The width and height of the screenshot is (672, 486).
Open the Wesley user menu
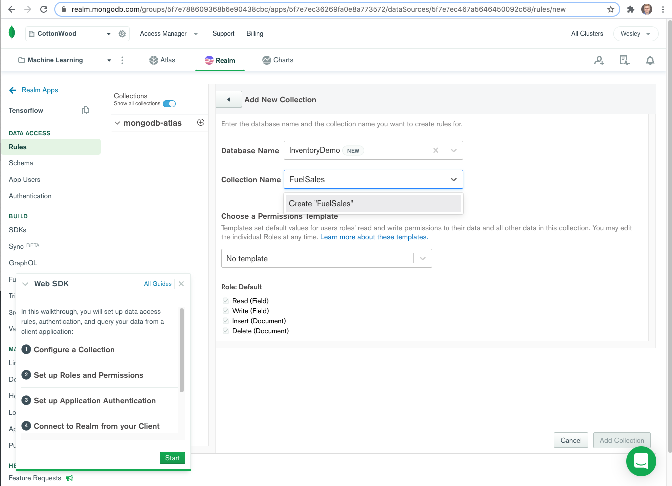click(x=636, y=34)
